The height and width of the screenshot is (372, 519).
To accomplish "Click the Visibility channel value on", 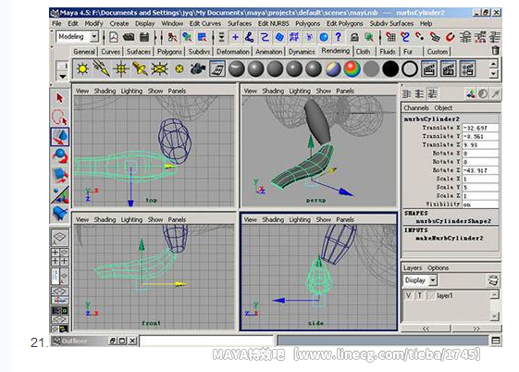I will [x=480, y=205].
